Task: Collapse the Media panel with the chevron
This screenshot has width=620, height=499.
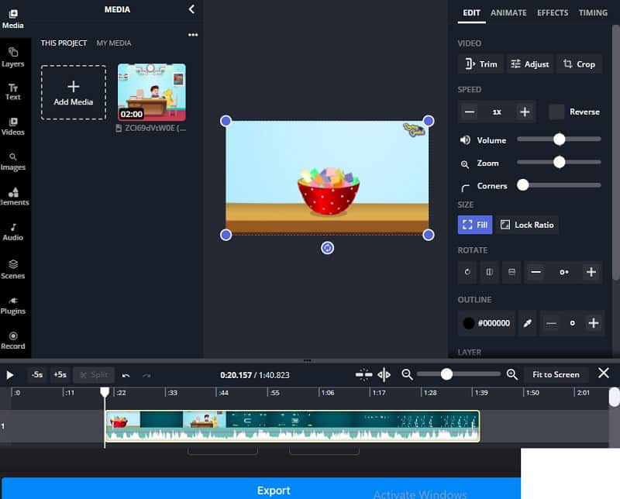Action: pyautogui.click(x=192, y=10)
